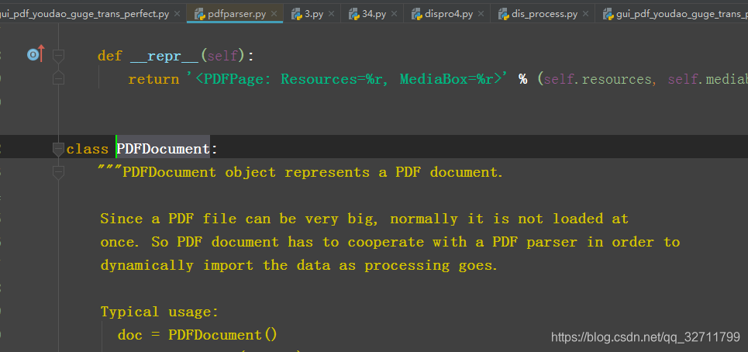Screen dimensions: 748x352
Task: Close the pdfparser.py tab
Action: click(x=274, y=14)
